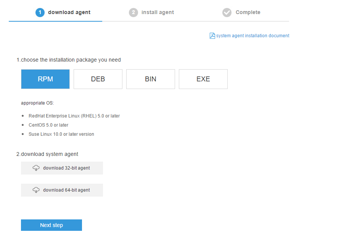344x235 pixels.
Task: Click the Complete step checkmark icon
Action: point(227,13)
